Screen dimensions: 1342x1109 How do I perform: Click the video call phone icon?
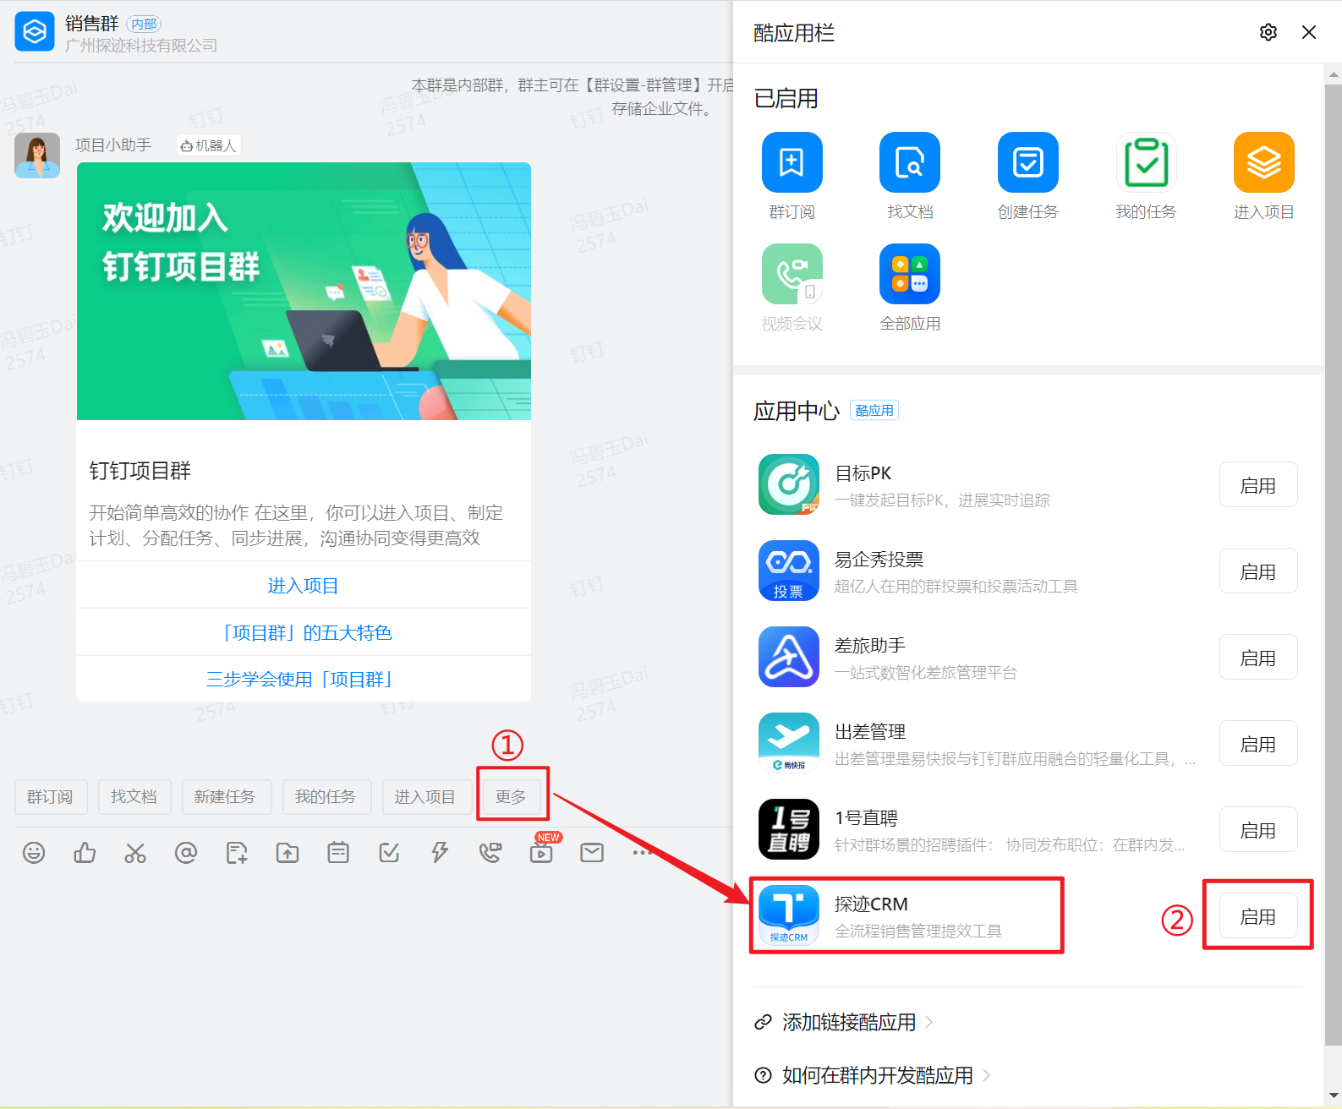pos(490,853)
